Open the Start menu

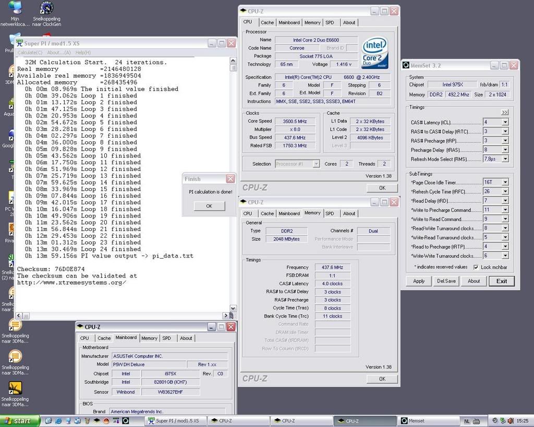(x=20, y=421)
